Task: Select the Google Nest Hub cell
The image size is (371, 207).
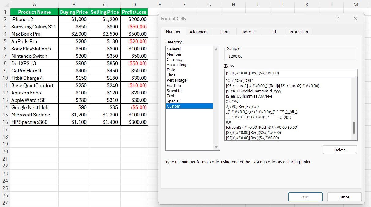Action: click(x=34, y=107)
